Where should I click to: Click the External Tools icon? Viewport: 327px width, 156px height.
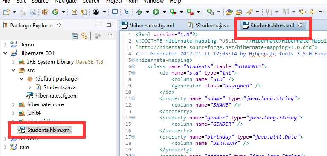pyautogui.click(x=211, y=12)
